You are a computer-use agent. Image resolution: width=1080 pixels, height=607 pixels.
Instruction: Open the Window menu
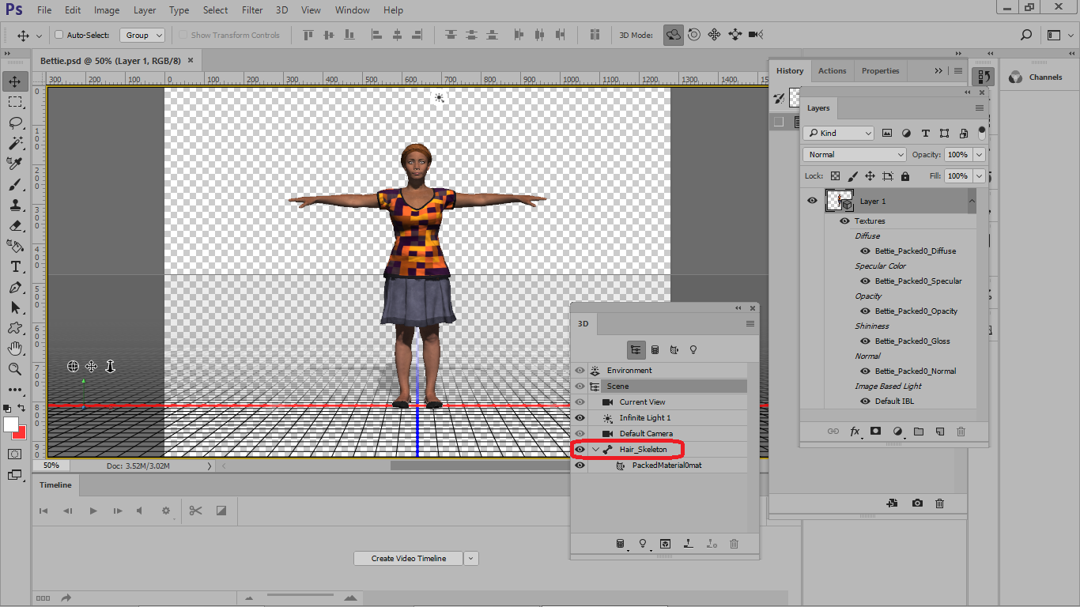(352, 10)
